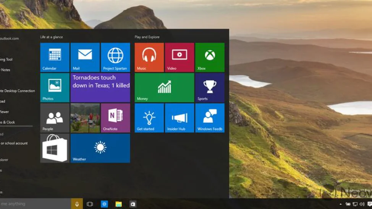Open the Sports trophy tile
372x209 pixels.
pos(210,88)
